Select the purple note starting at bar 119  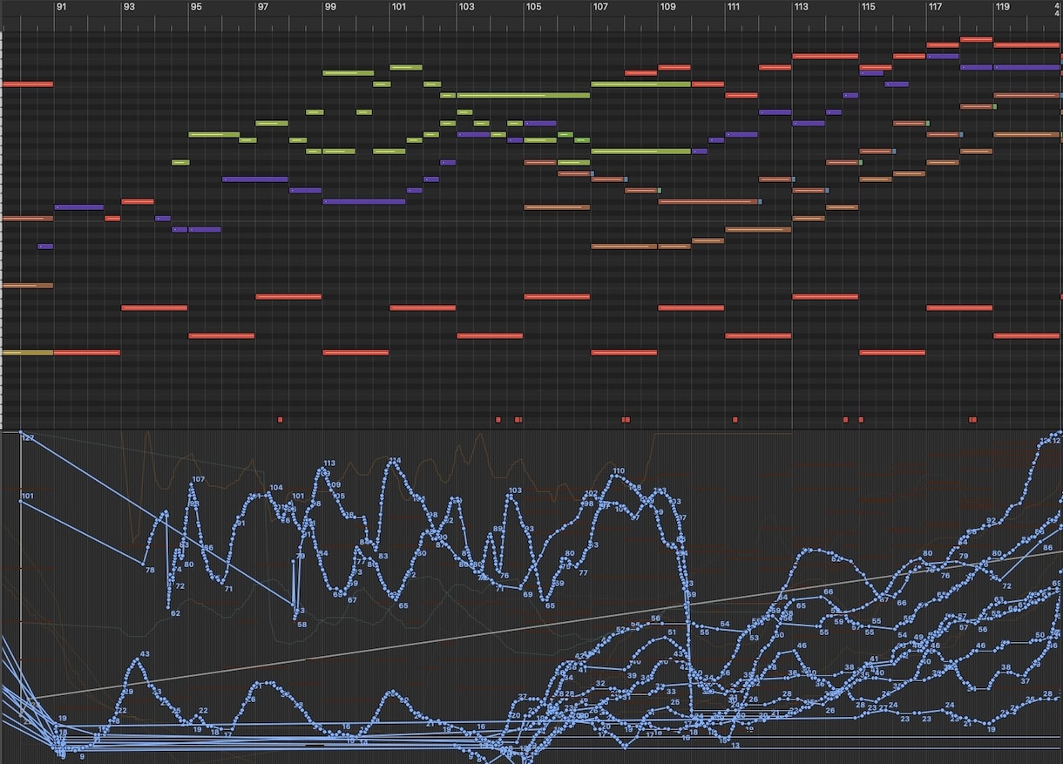pyautogui.click(x=1026, y=67)
